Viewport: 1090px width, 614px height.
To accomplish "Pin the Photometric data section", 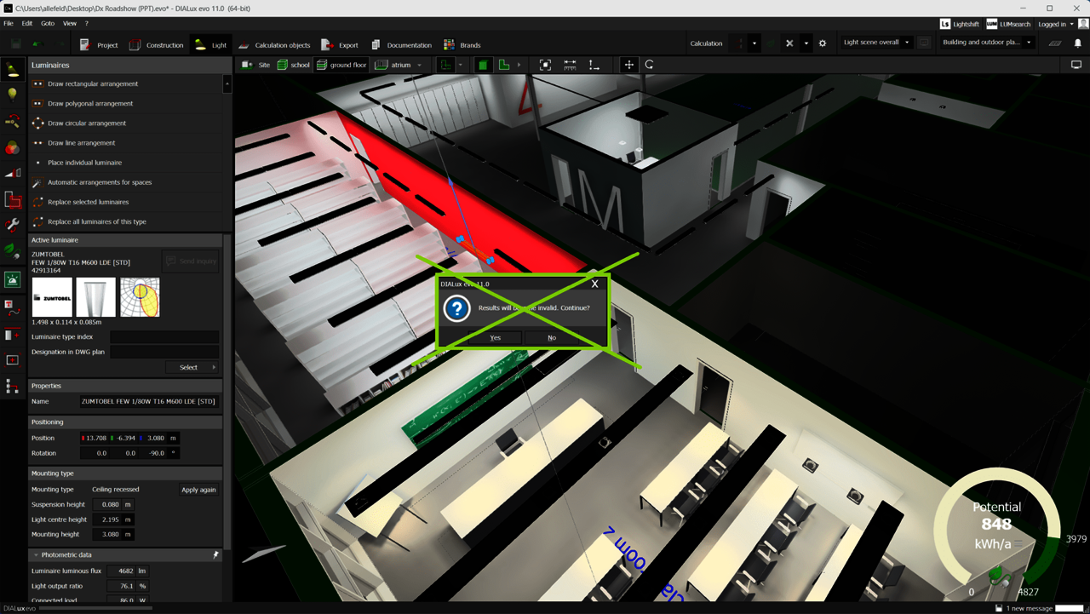I will tap(215, 555).
